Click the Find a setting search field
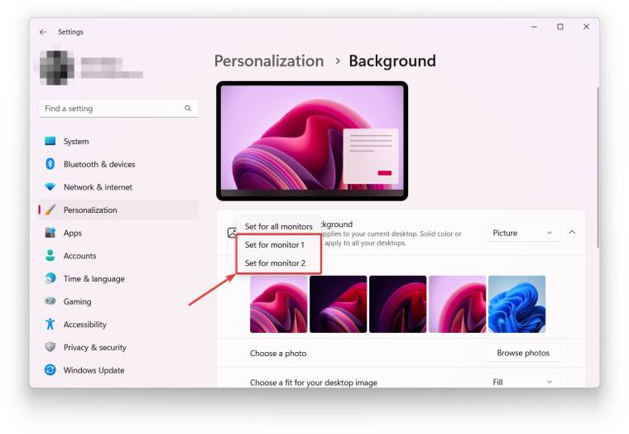Image resolution: width=629 pixels, height=434 pixels. (118, 108)
